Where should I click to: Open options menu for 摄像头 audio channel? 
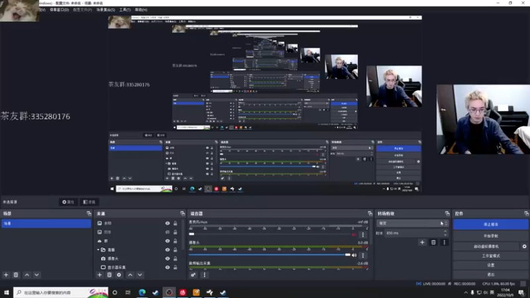click(x=362, y=255)
